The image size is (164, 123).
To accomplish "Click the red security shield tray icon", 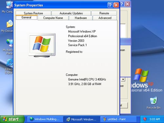I will (x=145, y=119).
